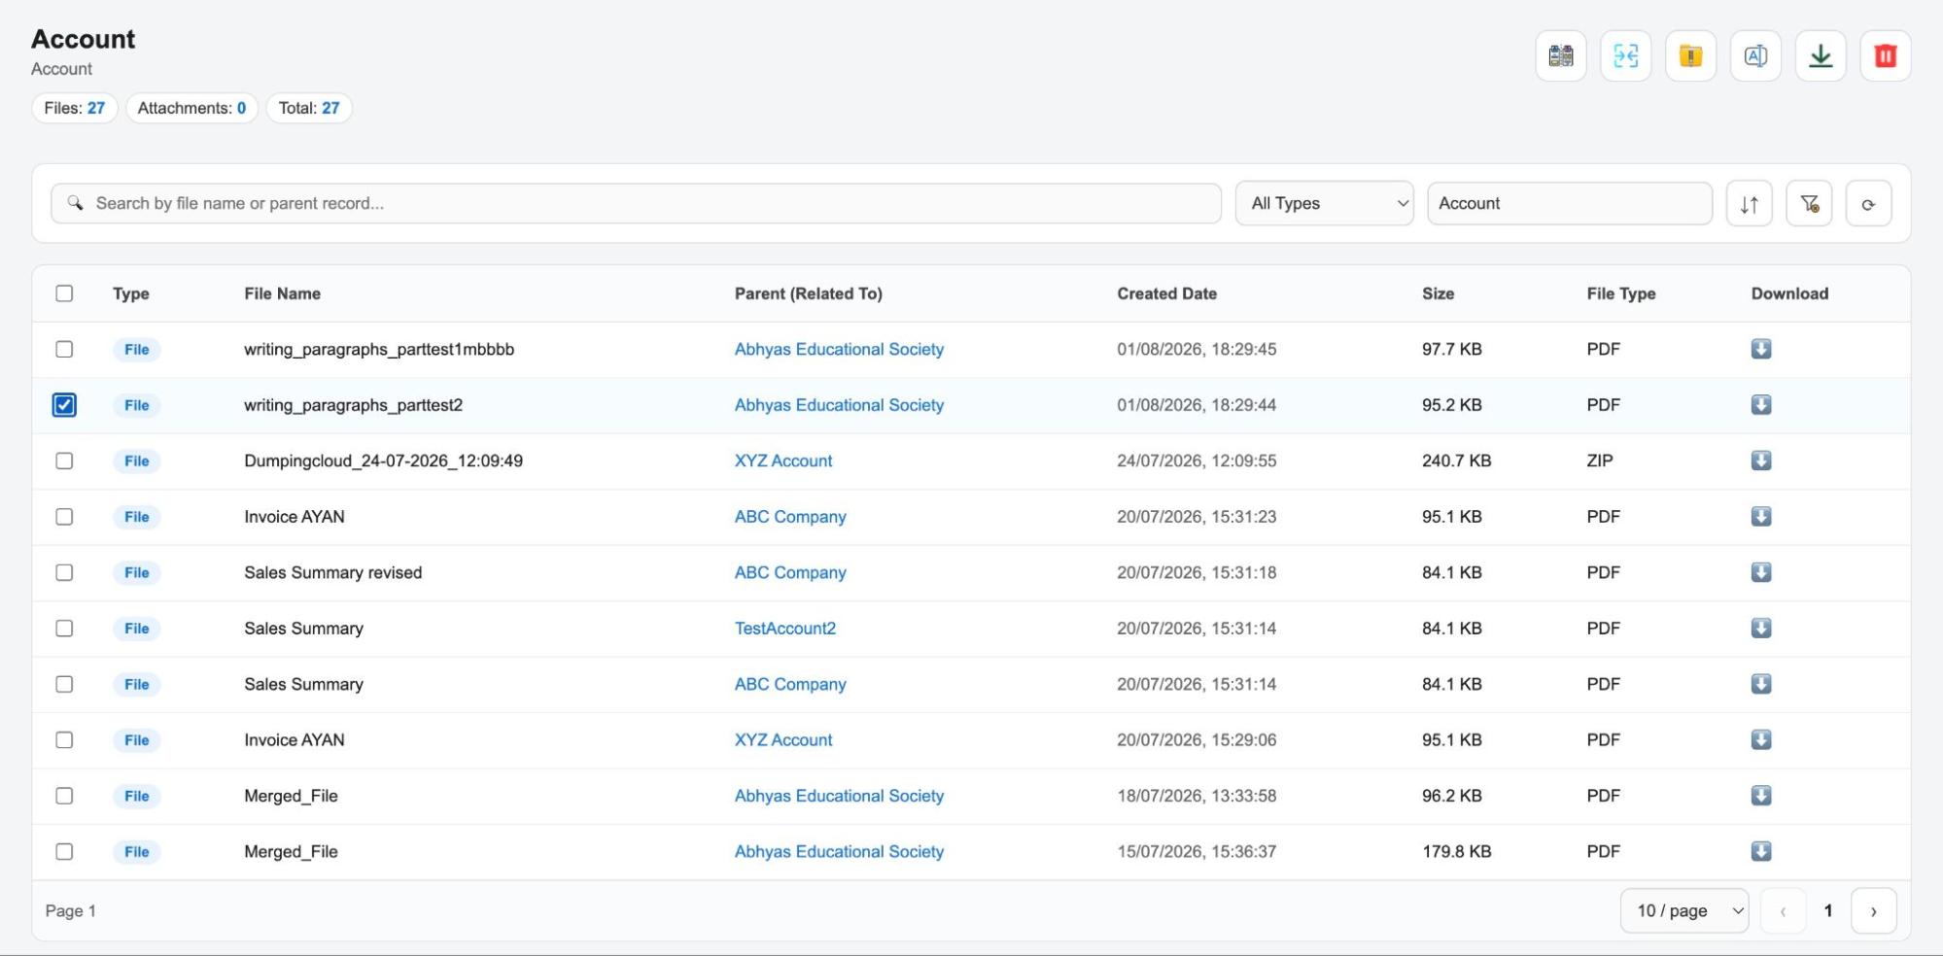The height and width of the screenshot is (956, 1943).
Task: Download the 179.8 KB Merged_File
Action: tap(1761, 852)
